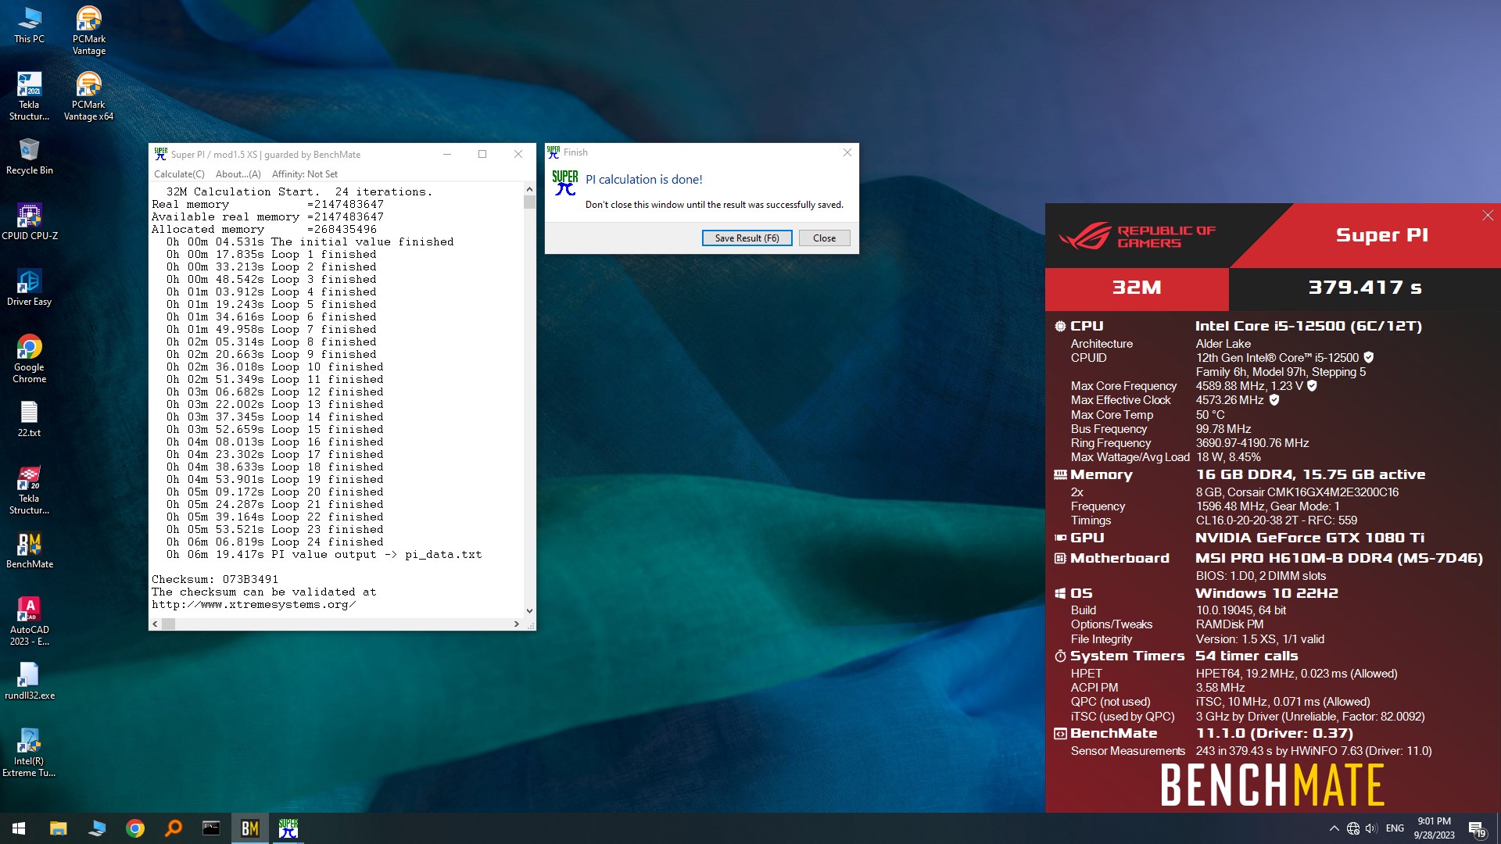
Task: Open Affinity: Not Set menu
Action: [305, 174]
